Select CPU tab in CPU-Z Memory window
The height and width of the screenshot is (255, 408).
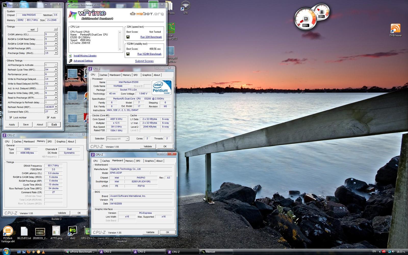(7, 142)
